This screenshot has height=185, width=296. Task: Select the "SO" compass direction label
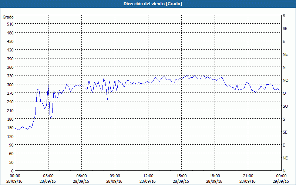285,106
